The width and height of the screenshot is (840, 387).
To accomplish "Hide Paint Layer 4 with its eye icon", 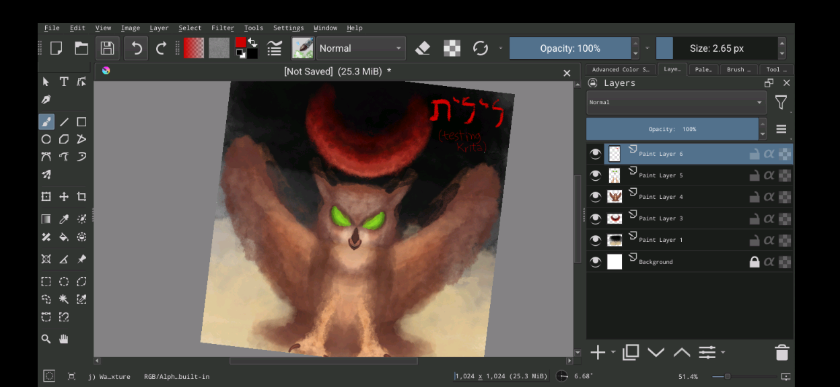I will [x=595, y=197].
